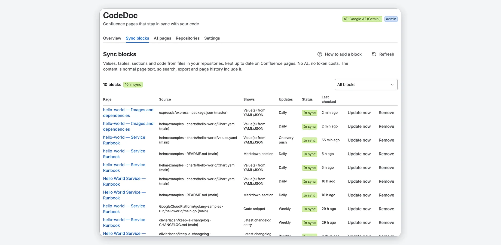The image size is (501, 245).
Task: Select the Sync blocks tab
Action: coord(137,38)
